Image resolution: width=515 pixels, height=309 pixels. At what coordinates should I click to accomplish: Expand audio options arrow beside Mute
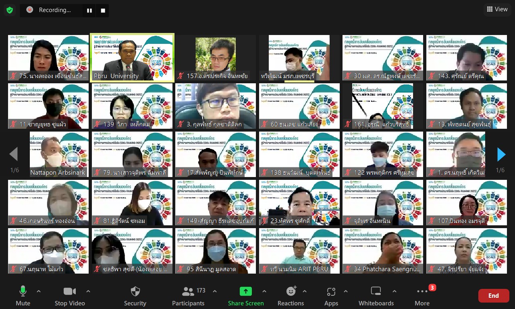pos(39,291)
